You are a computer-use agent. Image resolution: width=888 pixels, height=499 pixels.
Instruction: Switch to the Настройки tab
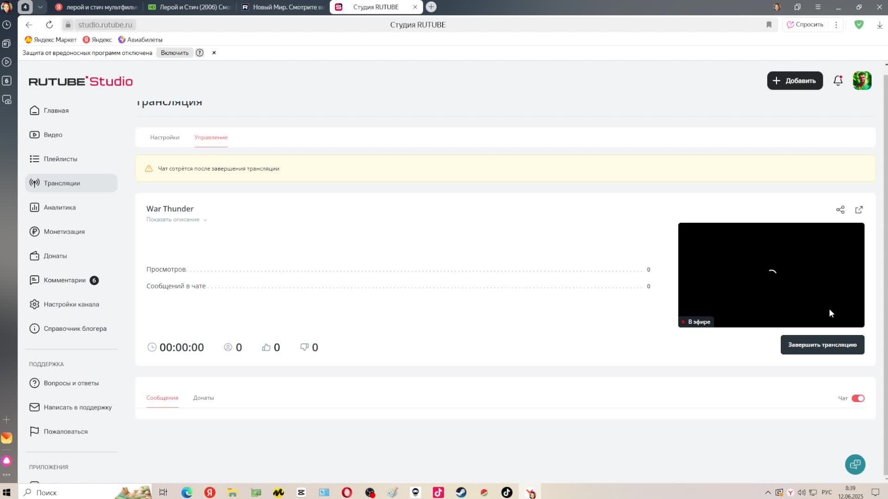[165, 137]
